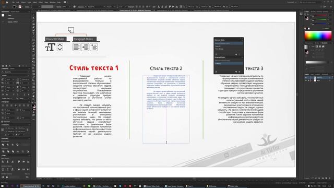The image size is (334, 188).
Task: Click the Opacity label in the Control bar
Action: (59, 7)
